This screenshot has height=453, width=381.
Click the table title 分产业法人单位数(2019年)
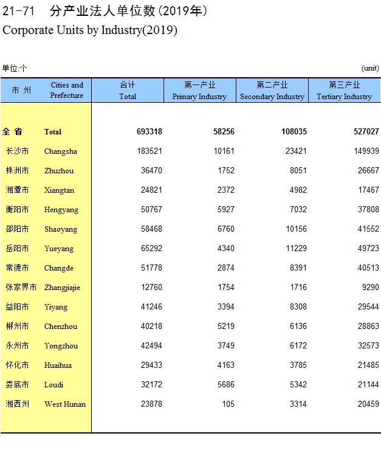128,11
